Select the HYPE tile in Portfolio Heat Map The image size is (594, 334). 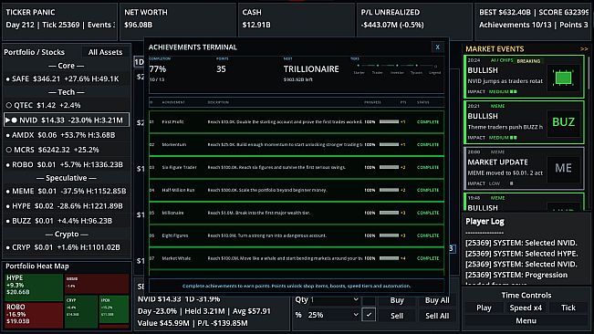tap(34, 287)
